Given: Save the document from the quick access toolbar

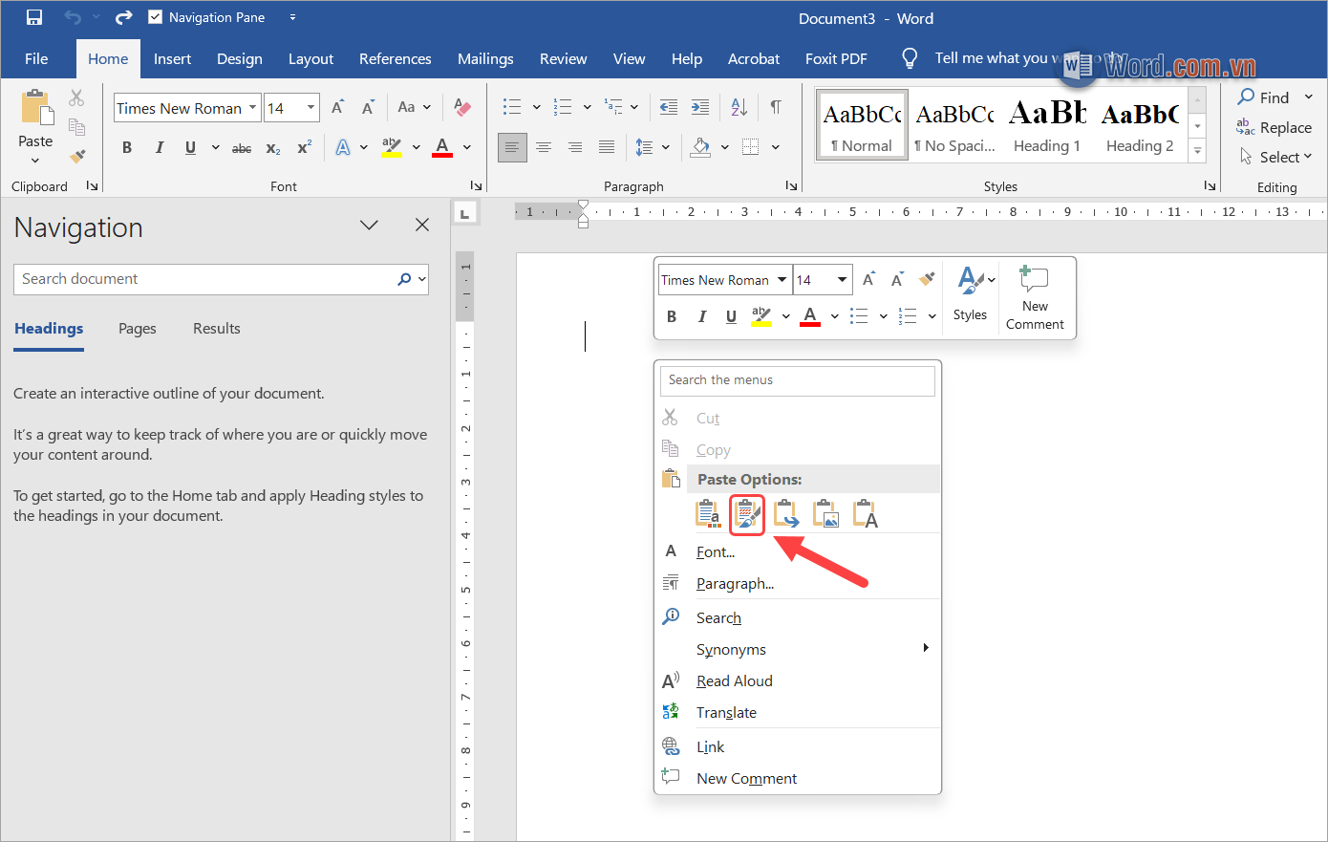Looking at the screenshot, I should pos(34,17).
